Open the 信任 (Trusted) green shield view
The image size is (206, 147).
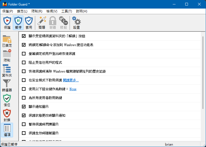(x=7, y=100)
